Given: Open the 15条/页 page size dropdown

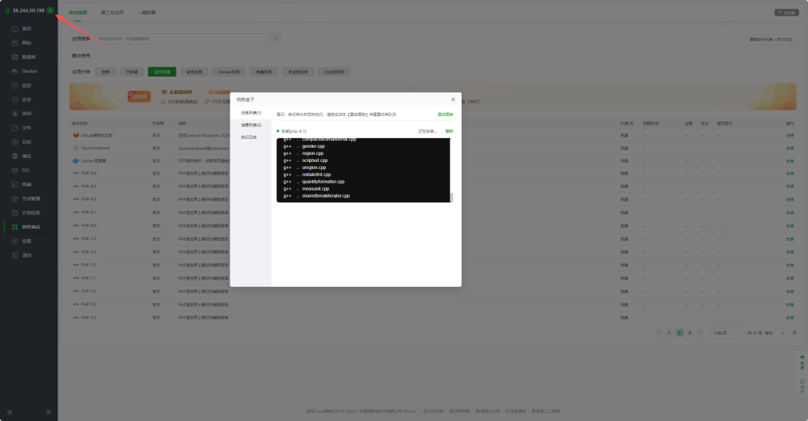Looking at the screenshot, I should coord(727,333).
